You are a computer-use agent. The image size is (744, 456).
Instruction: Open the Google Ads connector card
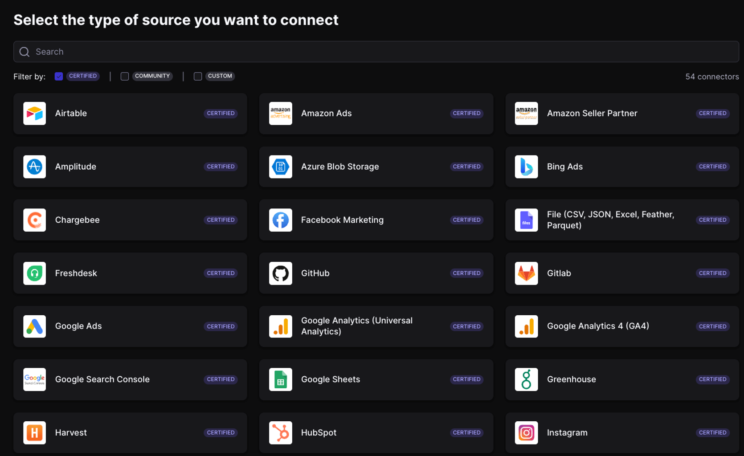(x=130, y=326)
